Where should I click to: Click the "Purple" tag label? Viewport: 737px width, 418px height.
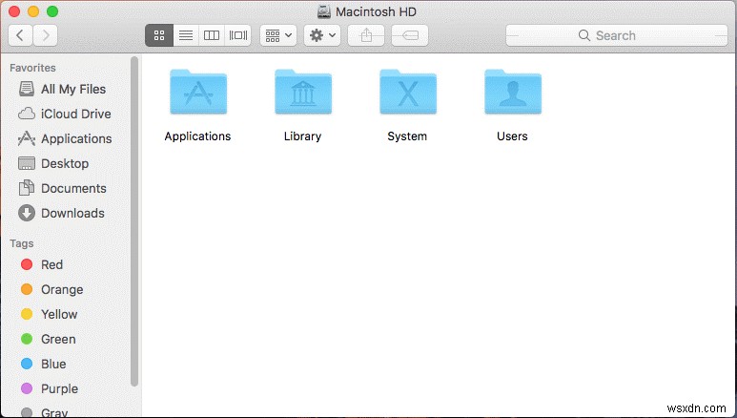click(x=59, y=388)
